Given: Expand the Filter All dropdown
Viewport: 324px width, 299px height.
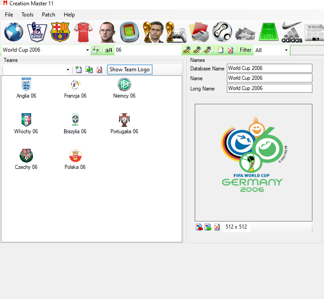Looking at the screenshot, I should point(286,50).
